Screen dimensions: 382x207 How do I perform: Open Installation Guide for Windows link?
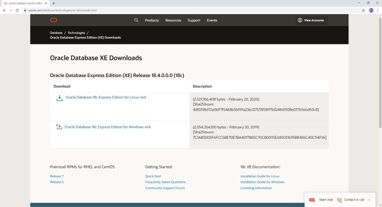(x=262, y=182)
